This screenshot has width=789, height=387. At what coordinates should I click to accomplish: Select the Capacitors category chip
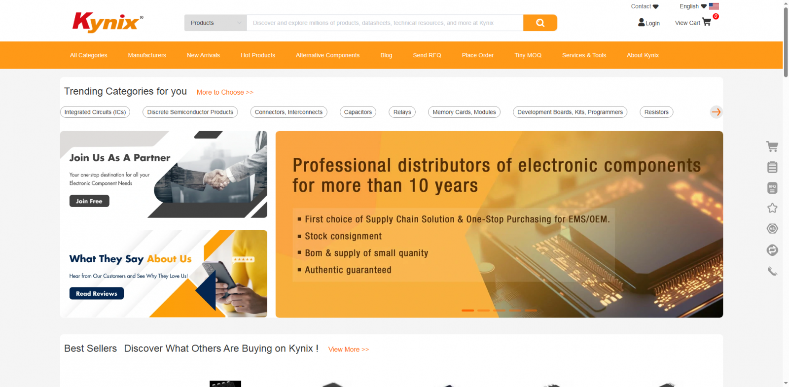pyautogui.click(x=358, y=112)
